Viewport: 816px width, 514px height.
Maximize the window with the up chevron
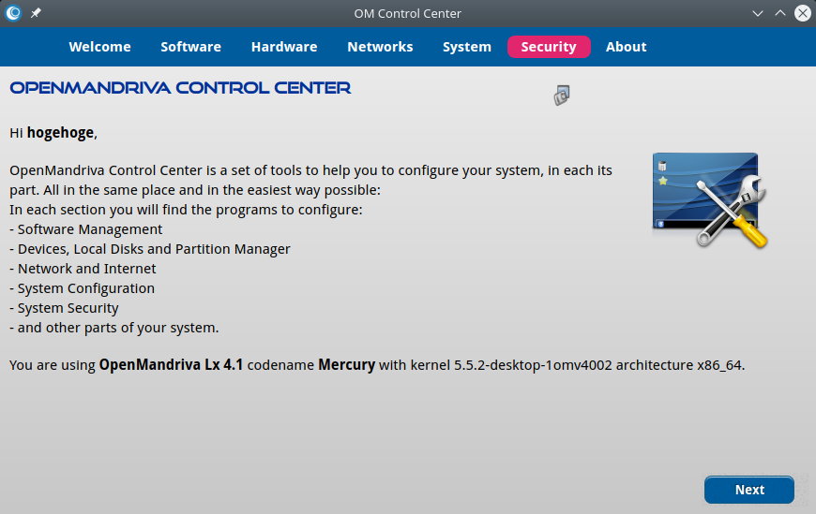[x=780, y=13]
